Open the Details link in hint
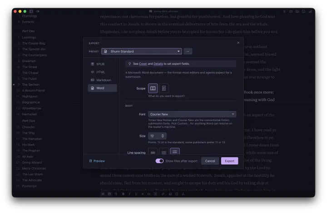 [x=158, y=63]
